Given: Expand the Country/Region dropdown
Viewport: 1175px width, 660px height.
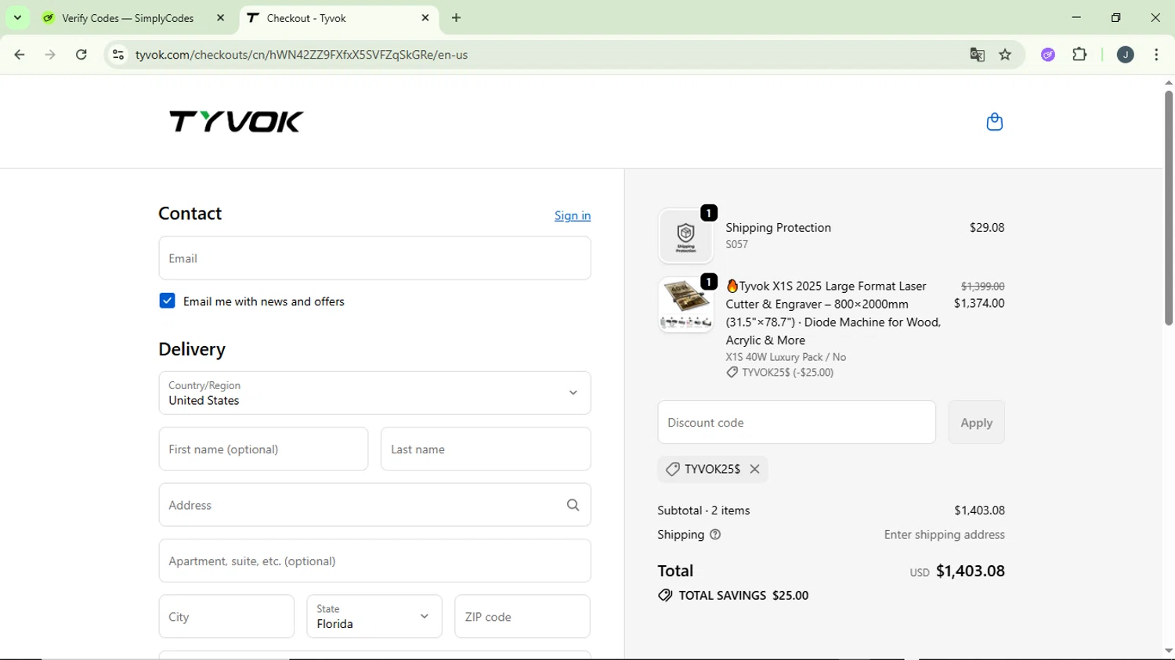Looking at the screenshot, I should tap(374, 393).
